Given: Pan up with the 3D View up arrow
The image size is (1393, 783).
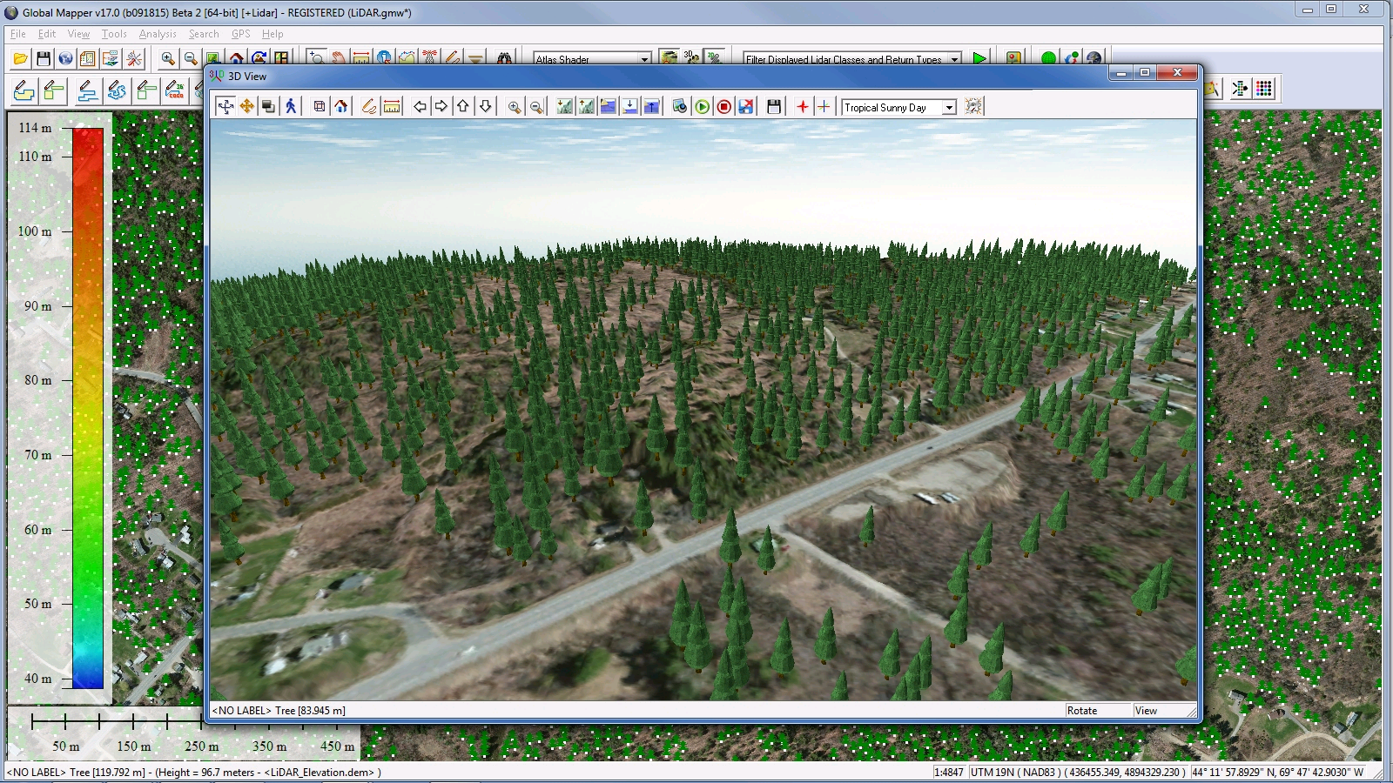Looking at the screenshot, I should (x=463, y=106).
